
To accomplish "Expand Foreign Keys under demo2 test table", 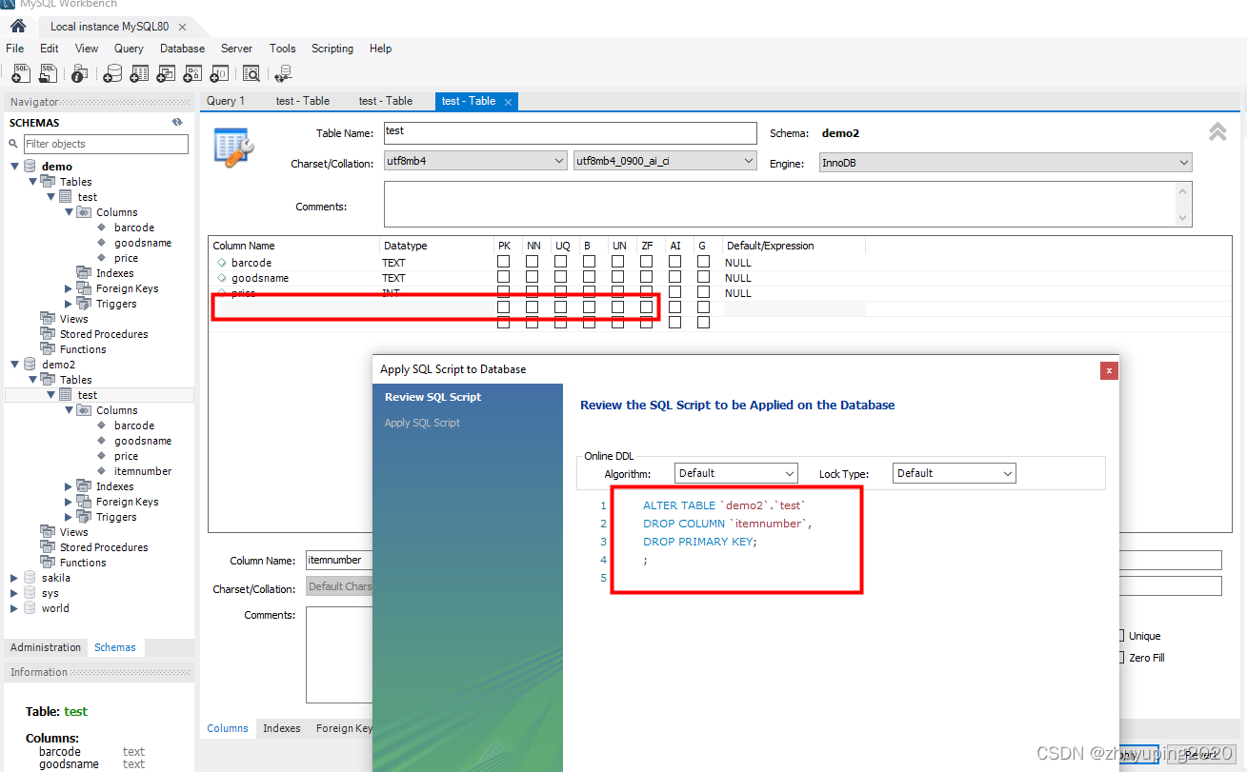I will (x=68, y=502).
